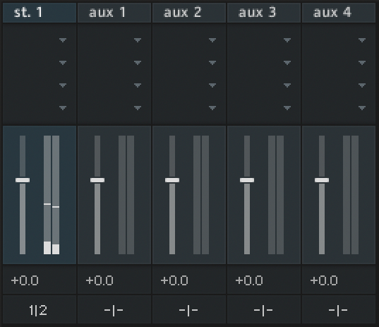This screenshot has width=379, height=327.
Task: Open second insert slot dropdown on st. 1
Action: click(63, 63)
